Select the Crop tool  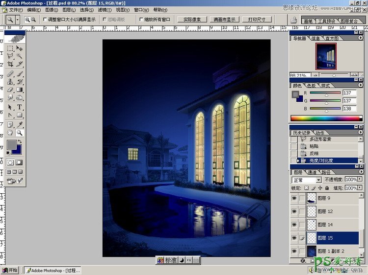[10, 64]
